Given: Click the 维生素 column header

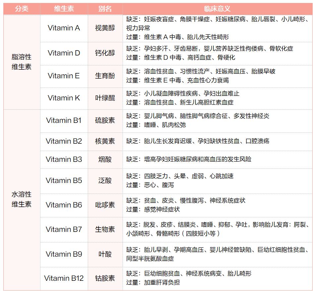Looking at the screenshot, I should tap(64, 9).
